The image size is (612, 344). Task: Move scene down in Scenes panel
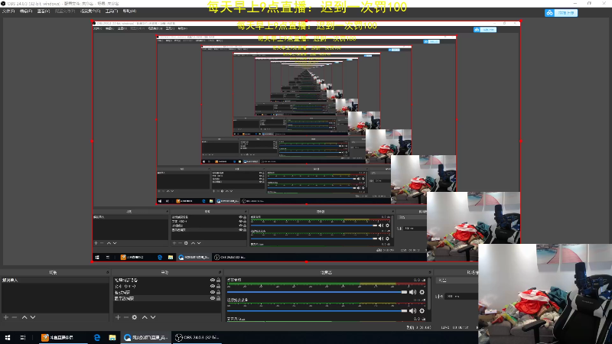click(33, 317)
